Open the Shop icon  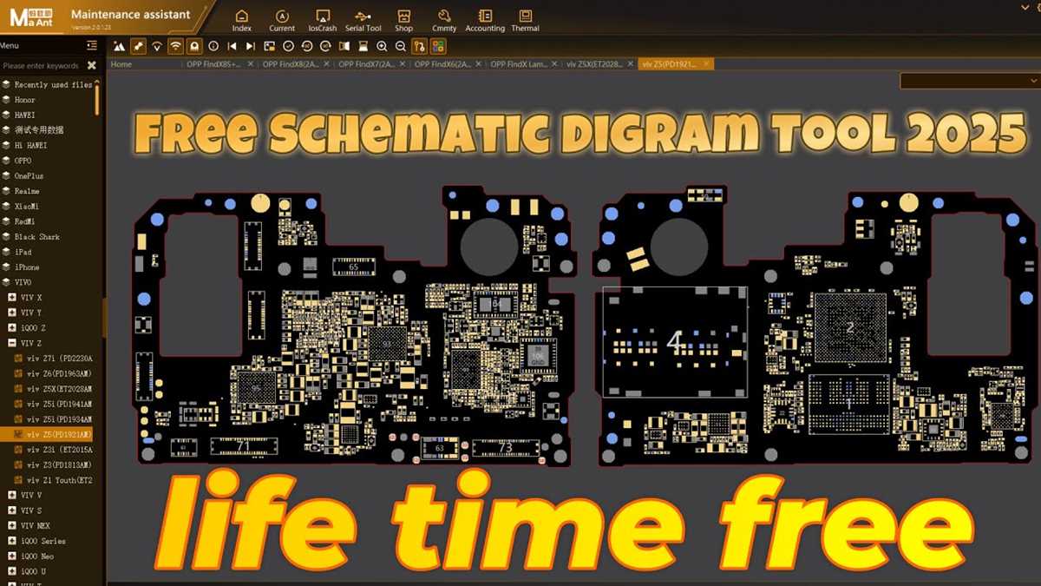(x=404, y=21)
